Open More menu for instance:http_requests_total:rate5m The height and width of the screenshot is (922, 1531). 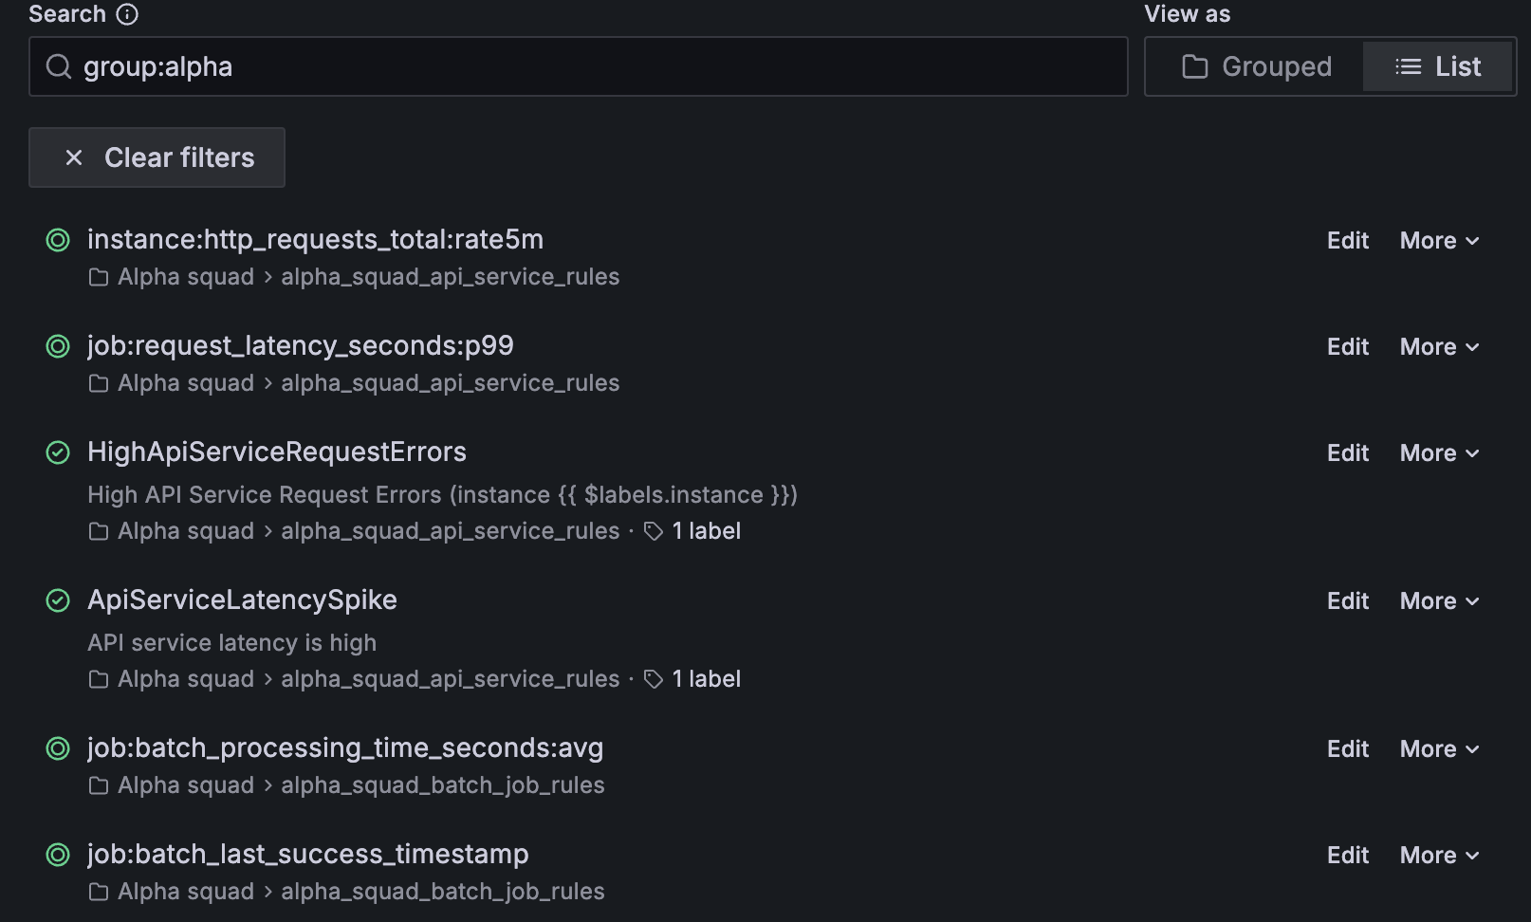pos(1439,241)
